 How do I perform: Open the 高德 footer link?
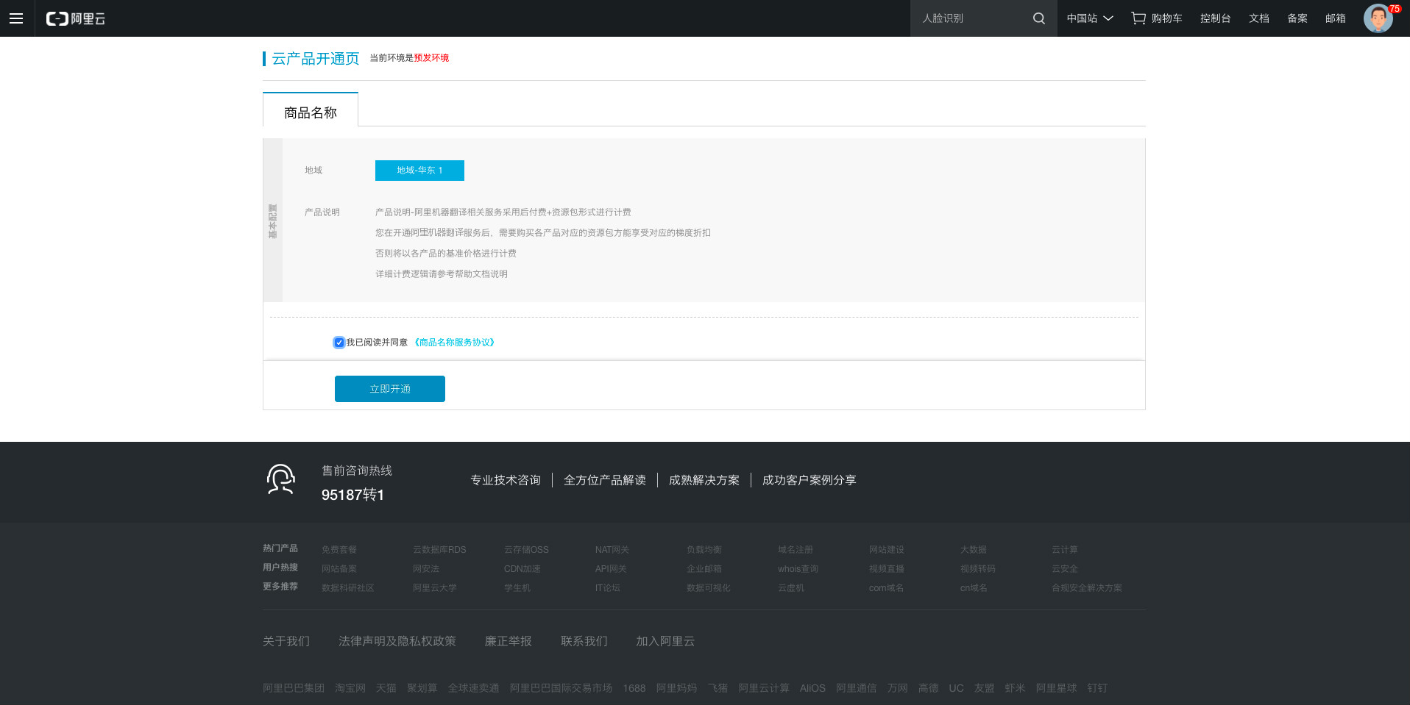[928, 688]
